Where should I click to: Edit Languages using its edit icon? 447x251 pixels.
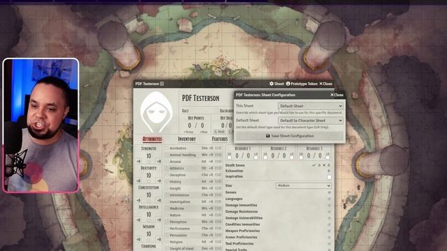pyautogui.click(x=329, y=199)
